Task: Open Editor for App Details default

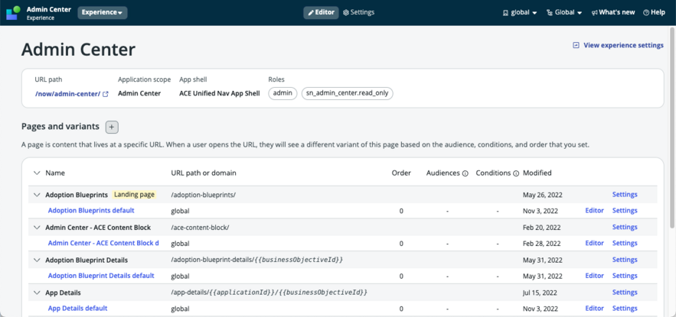Action: point(595,309)
